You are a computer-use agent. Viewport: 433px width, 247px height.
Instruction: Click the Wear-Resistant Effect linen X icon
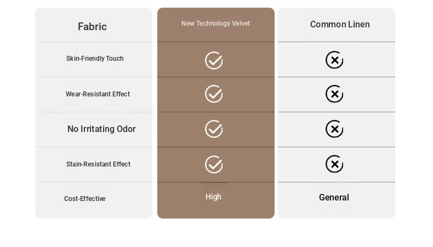334,94
